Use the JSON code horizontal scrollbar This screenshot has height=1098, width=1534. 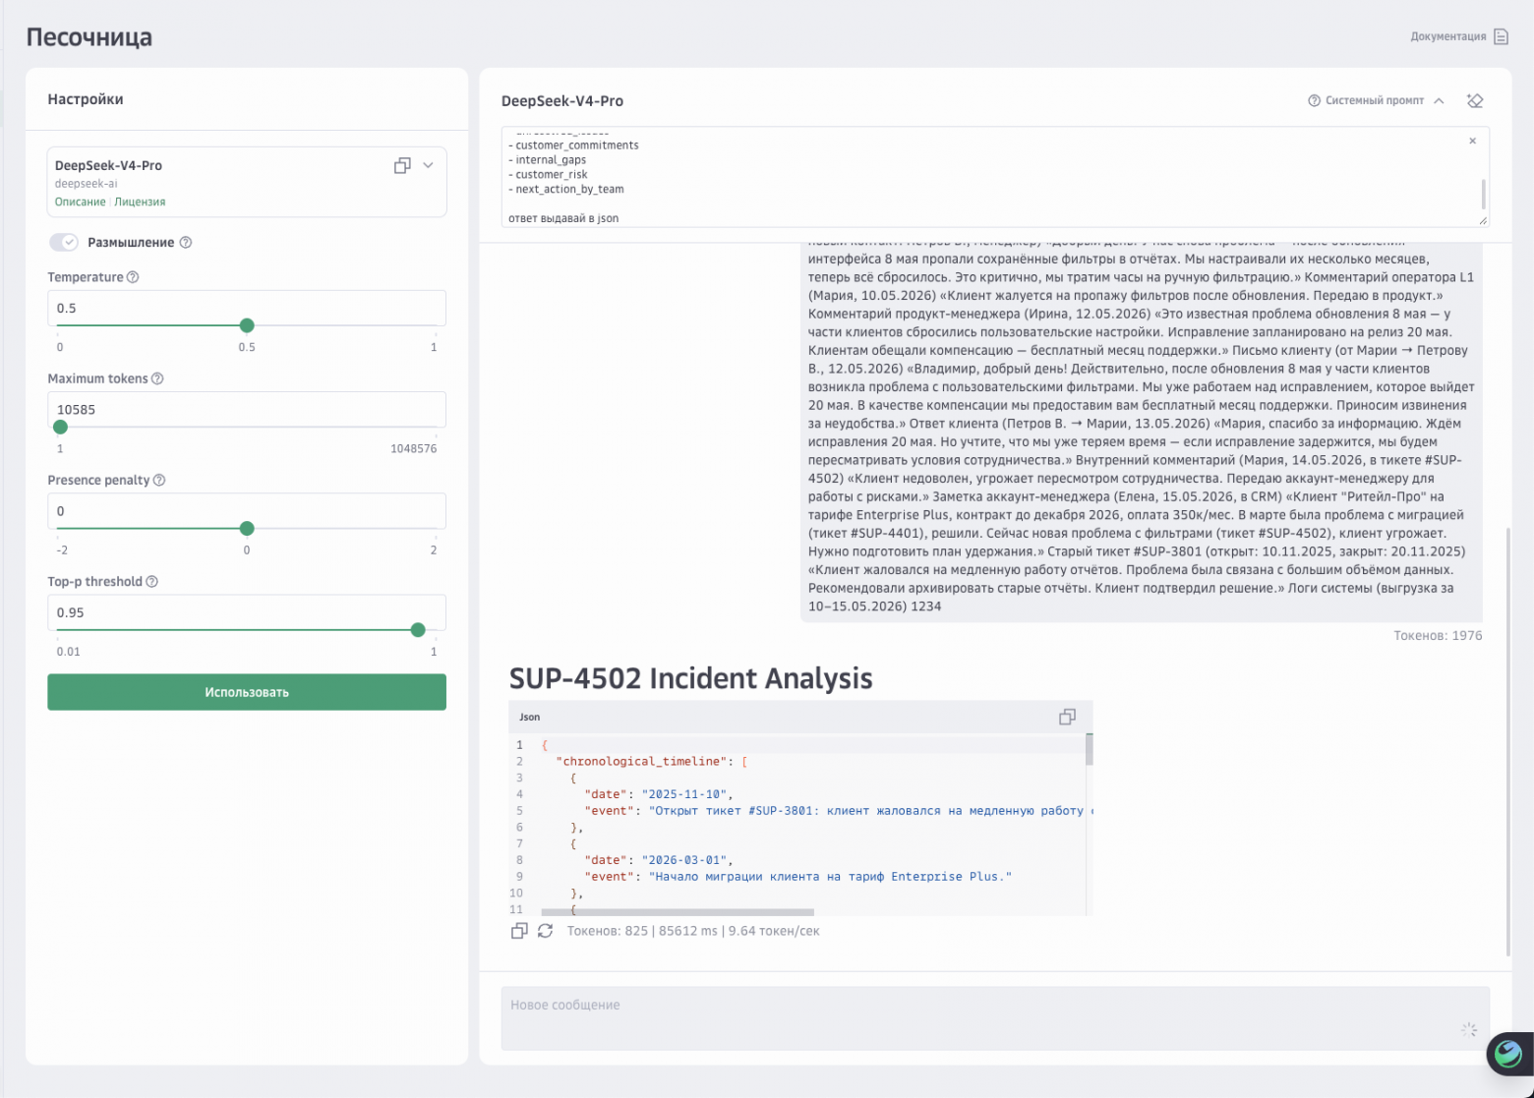[x=678, y=912]
